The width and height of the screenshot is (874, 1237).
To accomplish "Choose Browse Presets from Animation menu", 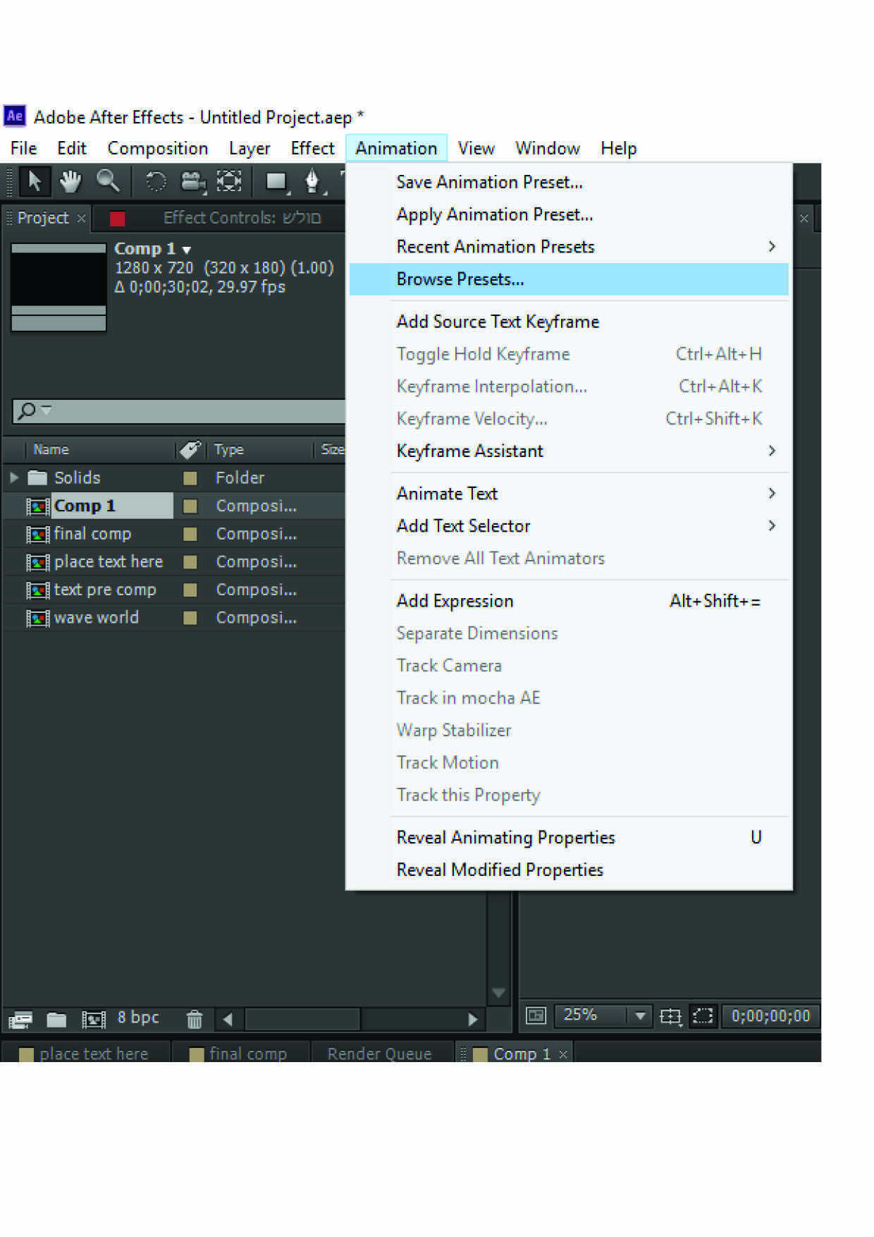I will click(x=569, y=279).
